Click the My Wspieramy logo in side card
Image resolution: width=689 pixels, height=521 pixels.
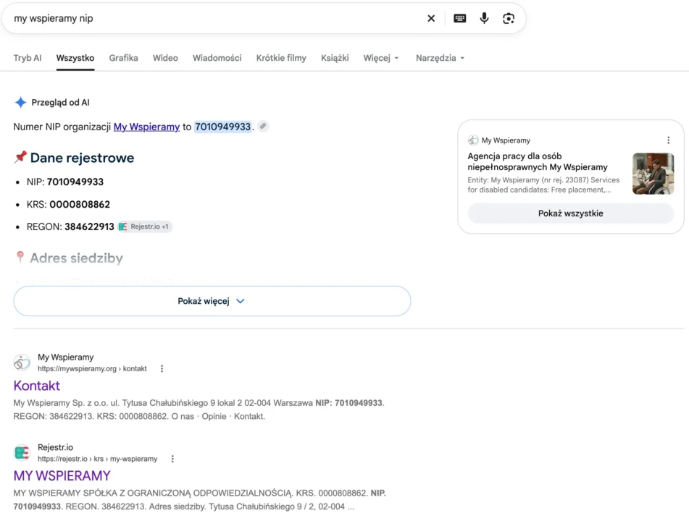tap(473, 140)
